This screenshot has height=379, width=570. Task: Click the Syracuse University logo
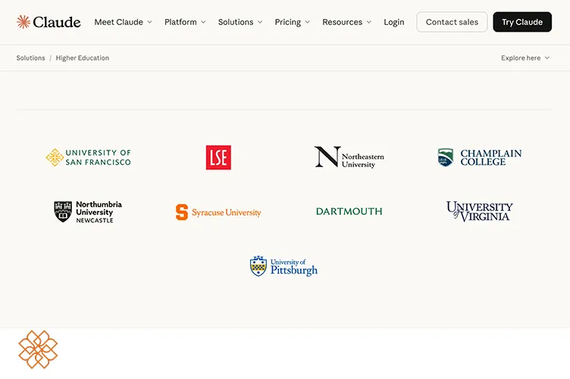[218, 212]
